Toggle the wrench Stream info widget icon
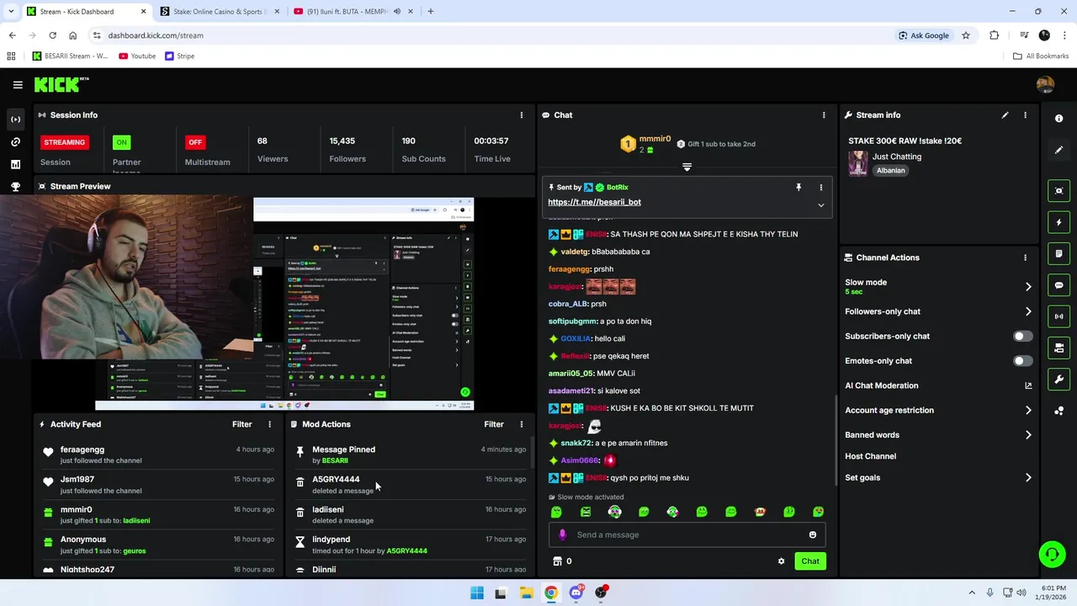The width and height of the screenshot is (1077, 606). (x=1058, y=379)
